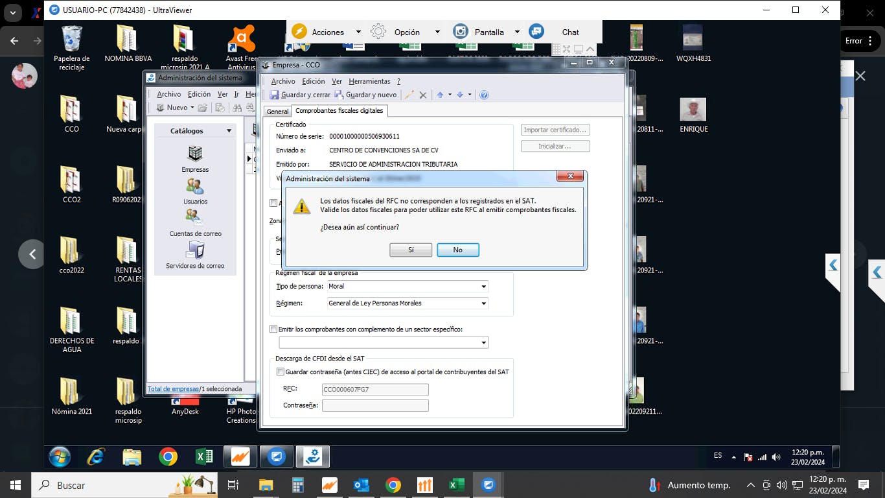The image size is (885, 498).
Task: Open the arrow next to Nuevo
Action: coord(192,108)
